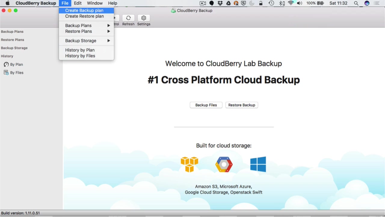Screen dimensions: 385x217
Task: Select History by Files menu entry
Action: coord(80,56)
